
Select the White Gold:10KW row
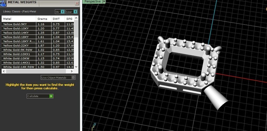(38, 58)
